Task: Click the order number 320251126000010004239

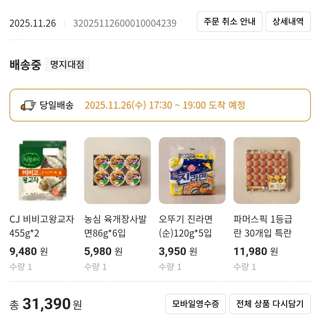Action: coord(125,23)
